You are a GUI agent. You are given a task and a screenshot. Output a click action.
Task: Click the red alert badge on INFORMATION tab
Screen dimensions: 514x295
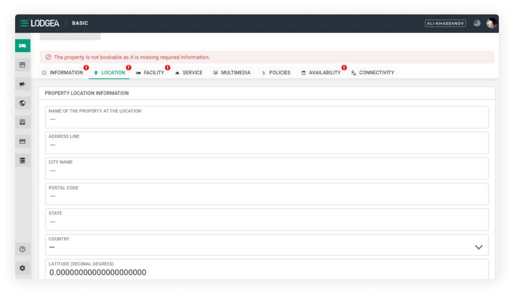click(x=86, y=68)
